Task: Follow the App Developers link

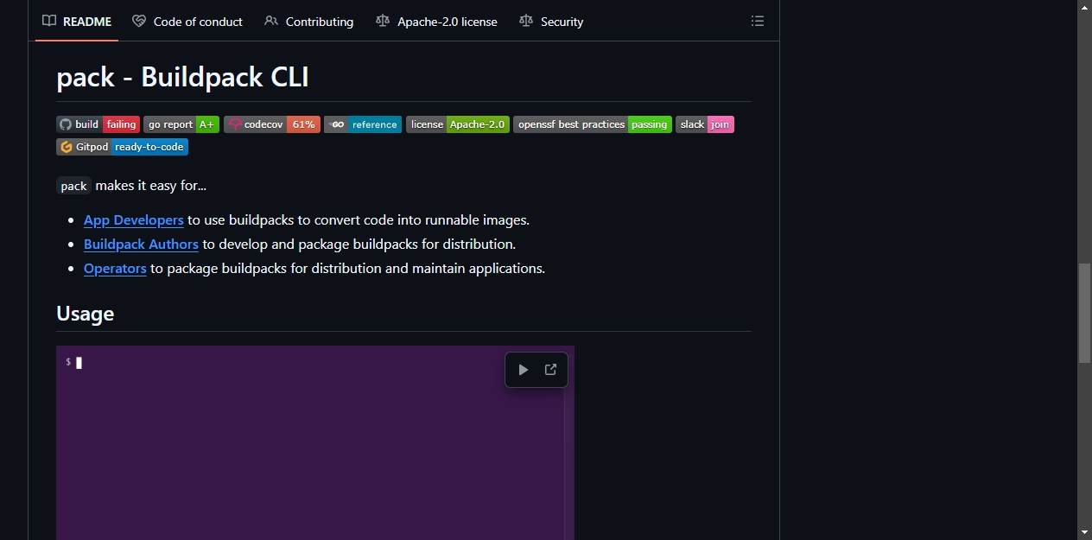Action: pyautogui.click(x=134, y=219)
